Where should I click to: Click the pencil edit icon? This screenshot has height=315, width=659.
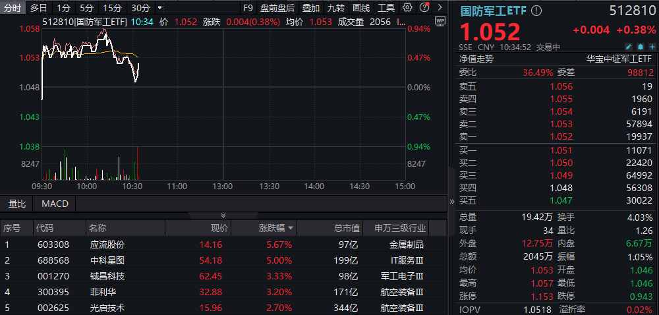[628, 47]
